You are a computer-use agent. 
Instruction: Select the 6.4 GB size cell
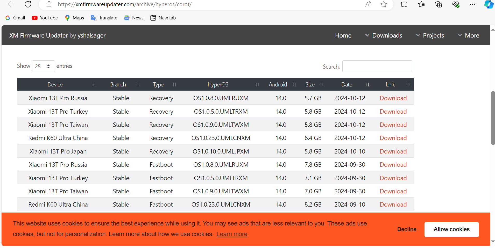[x=313, y=138]
